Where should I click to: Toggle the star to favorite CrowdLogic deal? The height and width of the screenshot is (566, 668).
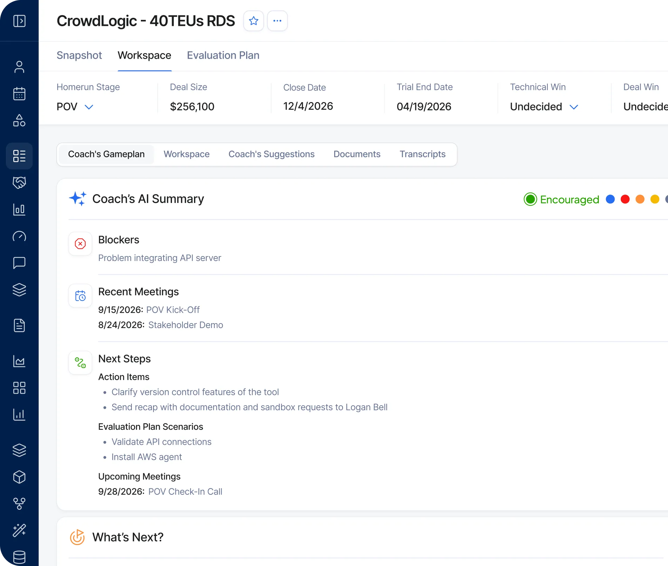(253, 21)
